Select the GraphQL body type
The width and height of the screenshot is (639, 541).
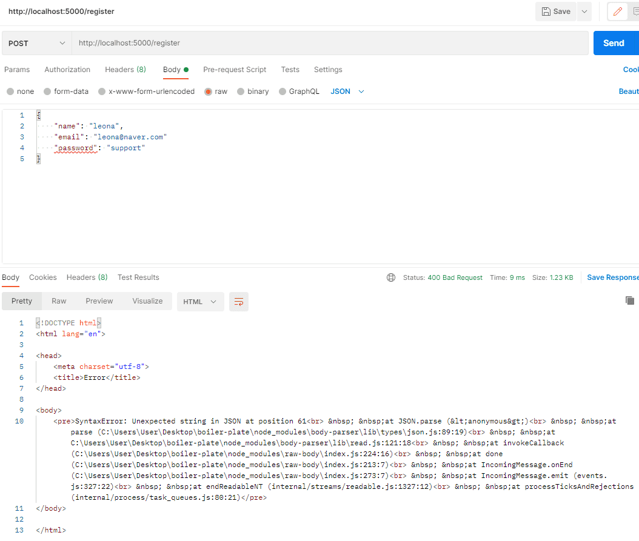283,91
